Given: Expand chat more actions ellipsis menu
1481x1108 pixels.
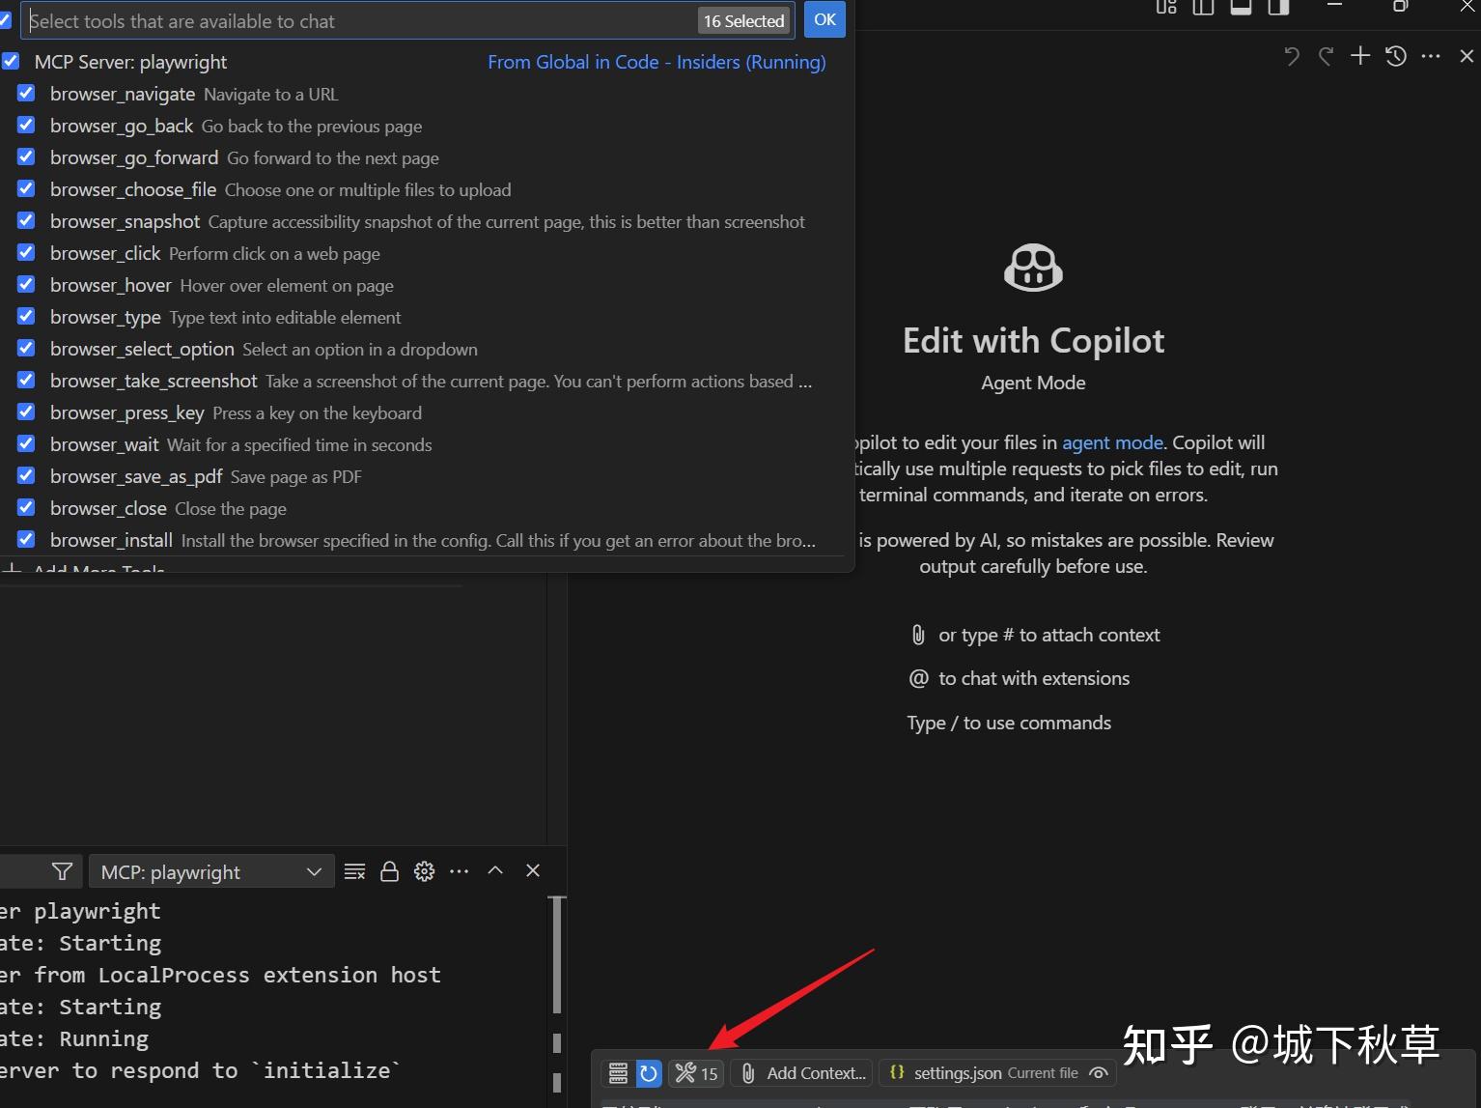Looking at the screenshot, I should click(x=1431, y=55).
